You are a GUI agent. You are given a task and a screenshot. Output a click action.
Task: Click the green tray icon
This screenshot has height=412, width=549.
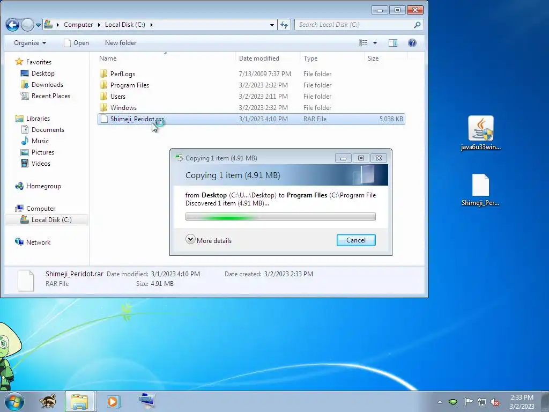coord(453,402)
